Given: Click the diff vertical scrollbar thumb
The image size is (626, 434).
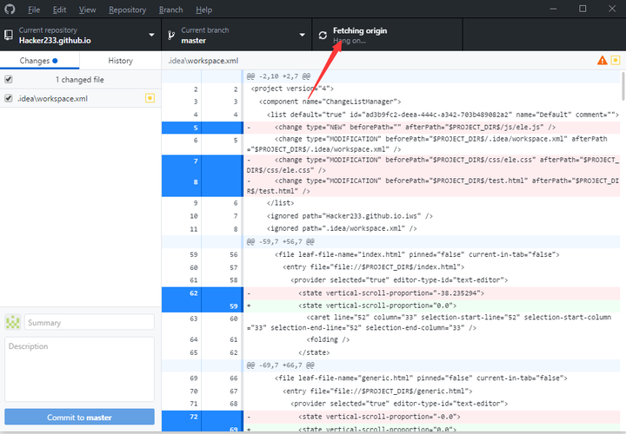Looking at the screenshot, I should [x=623, y=86].
